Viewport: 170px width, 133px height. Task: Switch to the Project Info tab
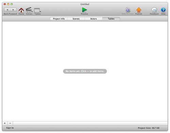(x=59, y=19)
